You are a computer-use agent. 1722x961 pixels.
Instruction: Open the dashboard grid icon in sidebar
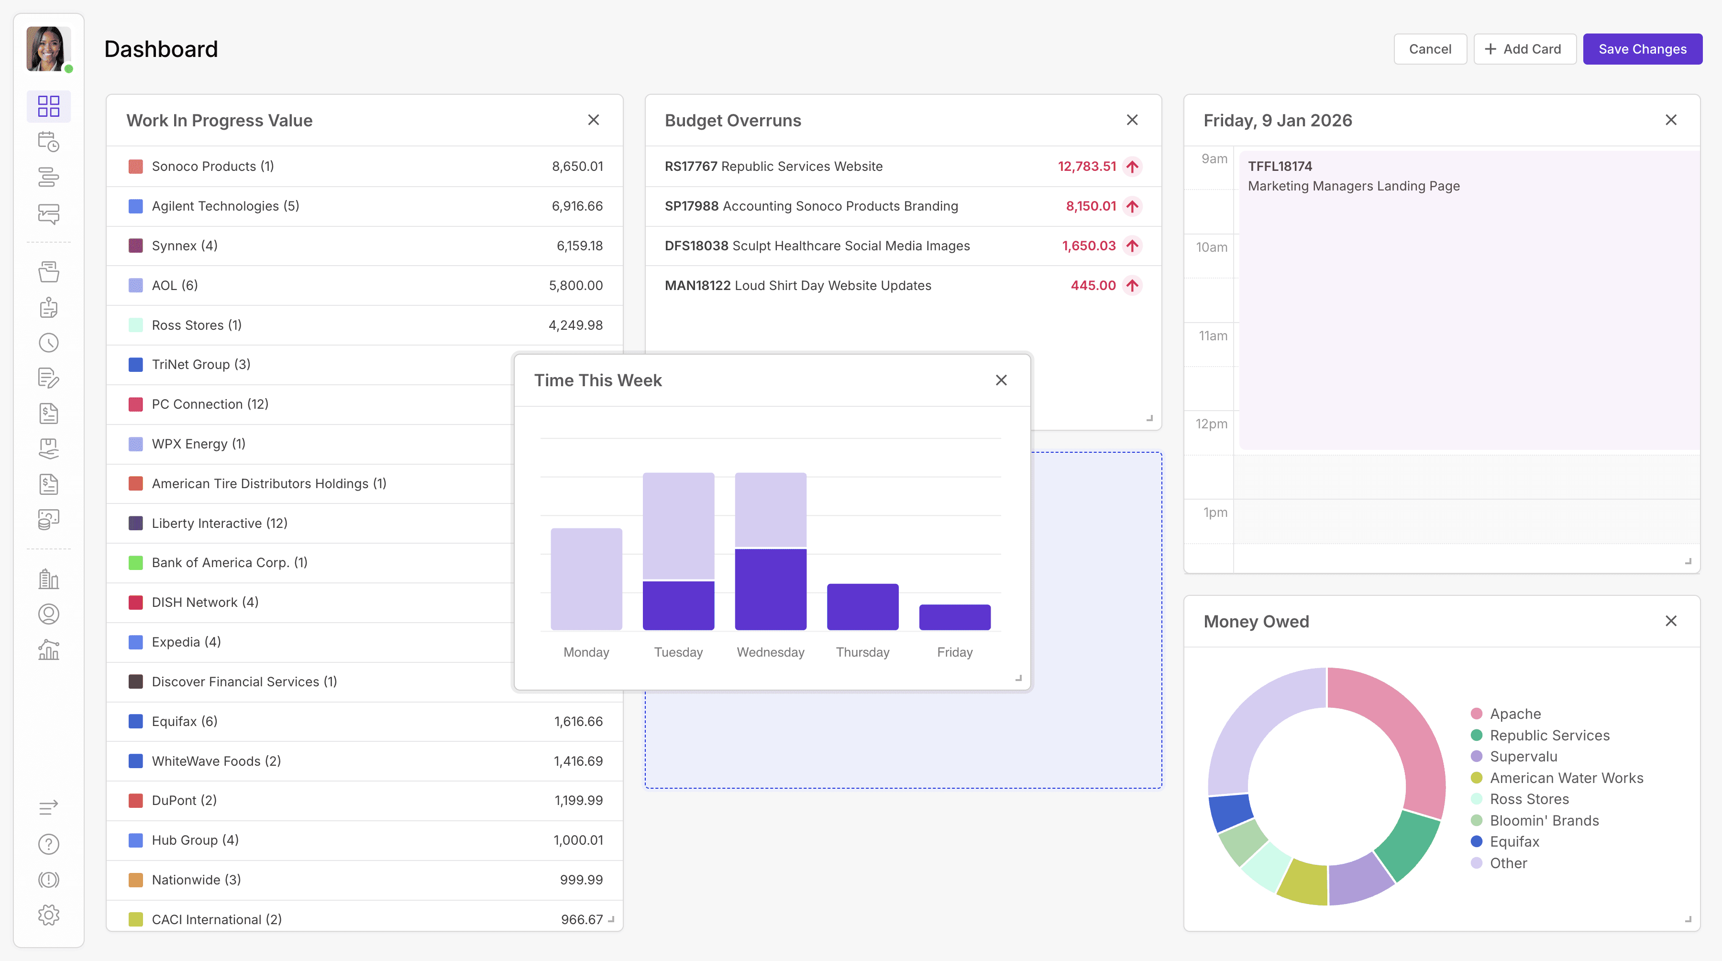pos(48,106)
